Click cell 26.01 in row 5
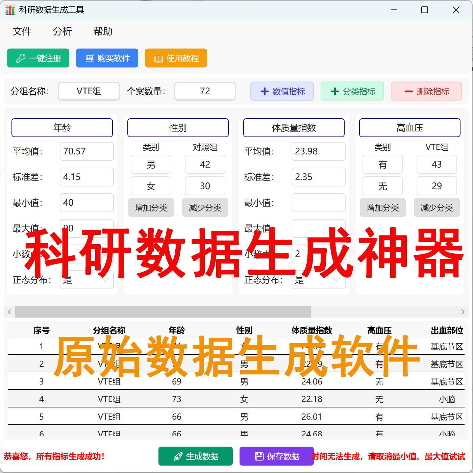Screen dimensions: 473x473 point(312,417)
